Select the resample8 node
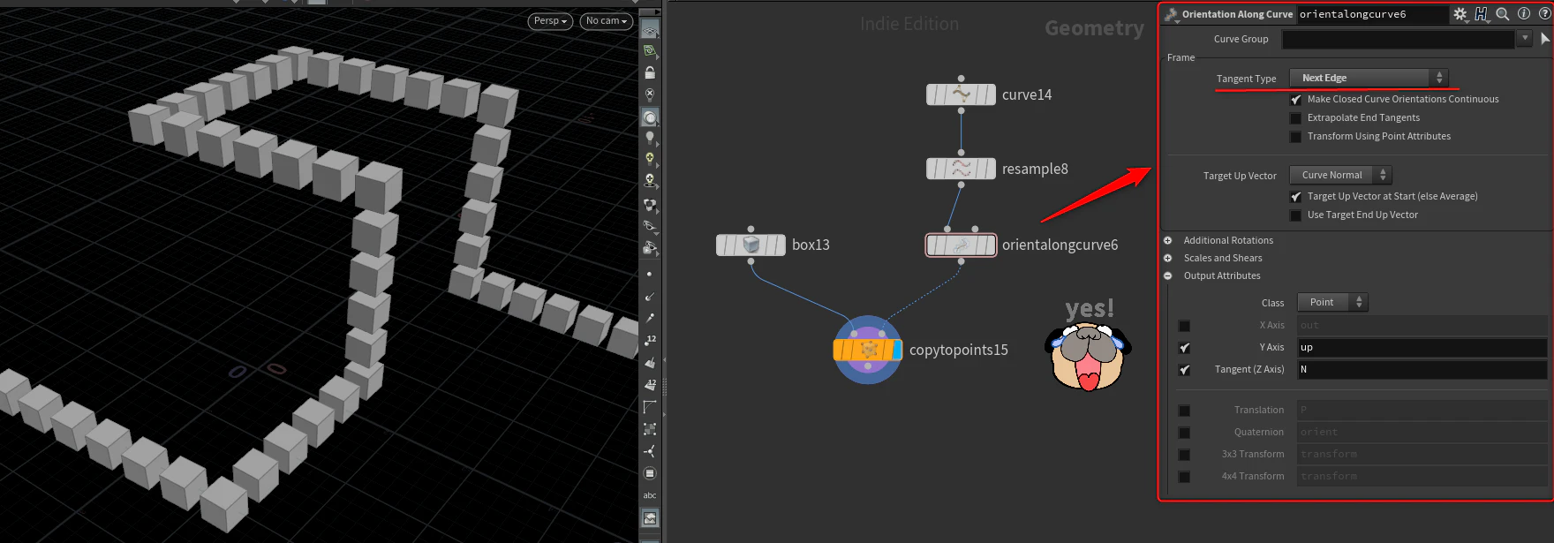Viewport: 1554px width, 543px height. tap(962, 169)
